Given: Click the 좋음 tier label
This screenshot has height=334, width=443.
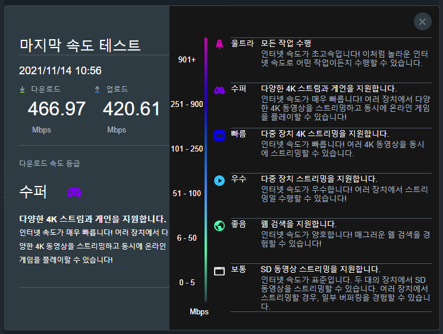Looking at the screenshot, I should 238,224.
